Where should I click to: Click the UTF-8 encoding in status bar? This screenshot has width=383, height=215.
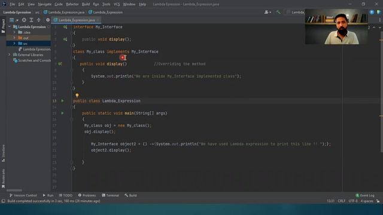[353, 201]
